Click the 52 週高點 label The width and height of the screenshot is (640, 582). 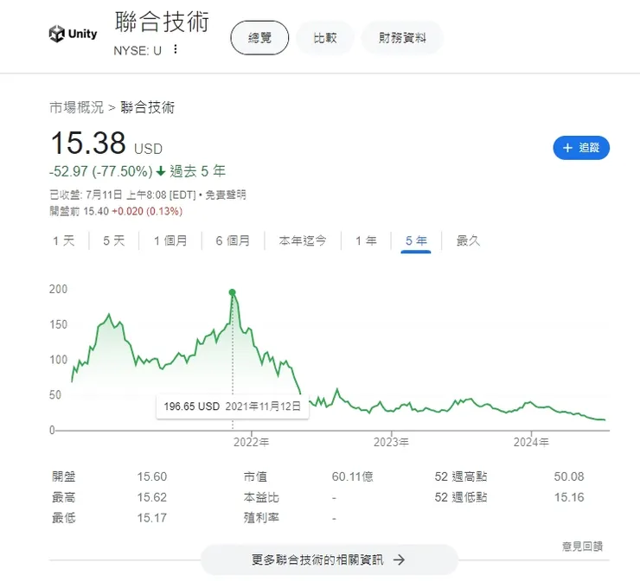[x=461, y=476]
